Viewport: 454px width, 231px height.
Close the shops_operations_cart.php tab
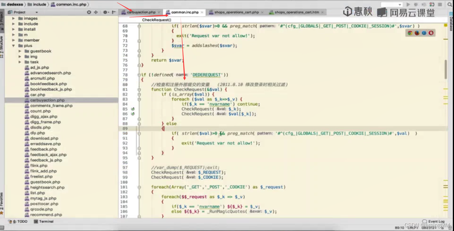click(x=262, y=12)
